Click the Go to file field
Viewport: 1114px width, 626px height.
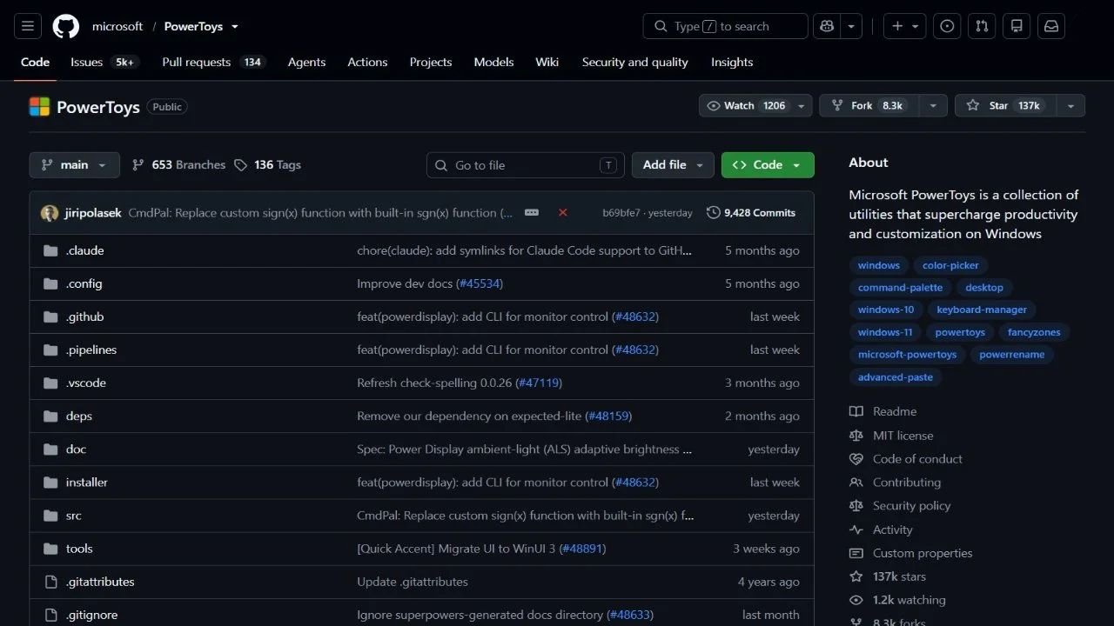(x=526, y=165)
